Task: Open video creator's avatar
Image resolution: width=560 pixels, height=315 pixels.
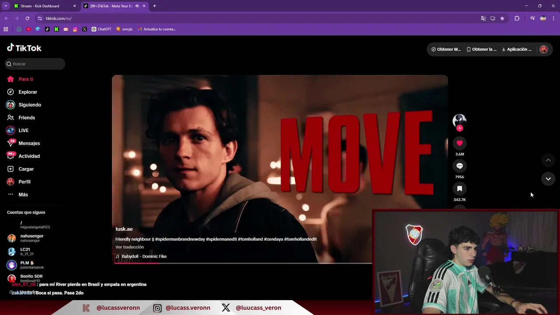Action: 459,120
